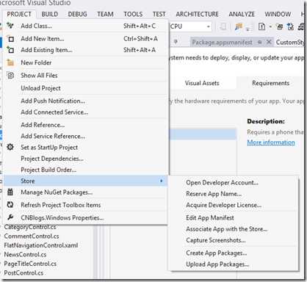This screenshot has width=307, height=282.
Task: Click the Add Class icon
Action: click(10, 26)
